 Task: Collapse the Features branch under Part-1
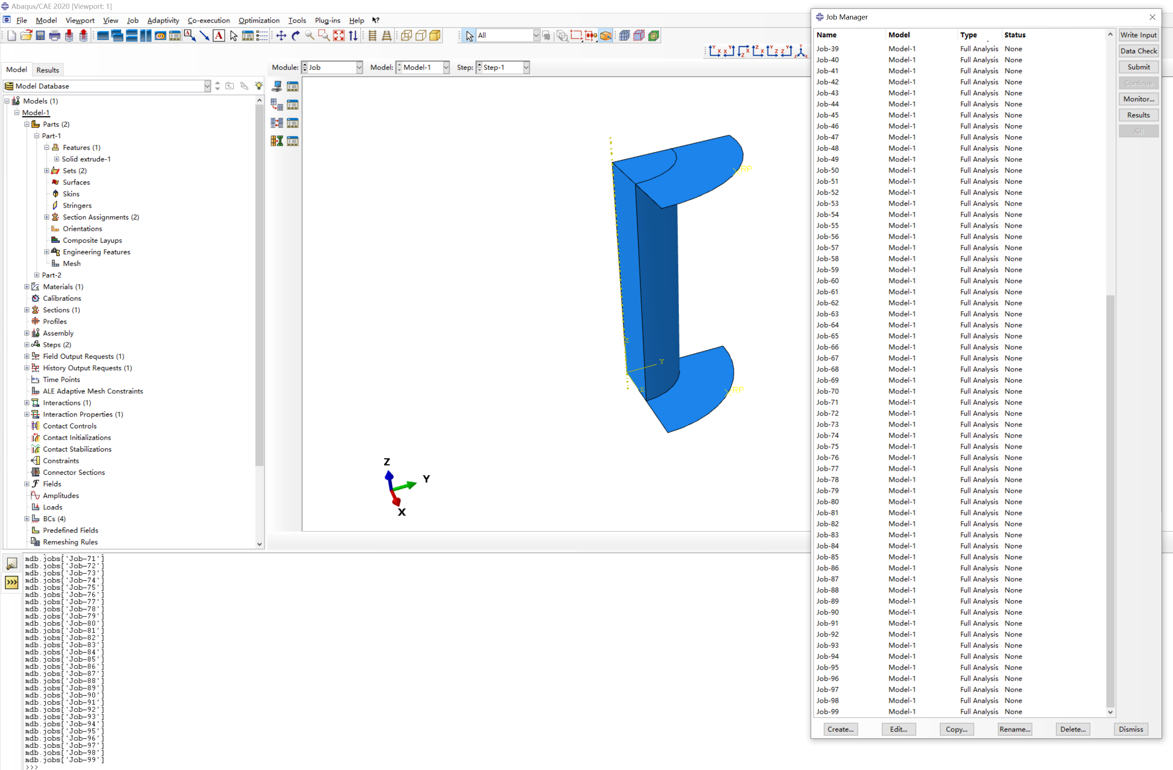pos(47,147)
